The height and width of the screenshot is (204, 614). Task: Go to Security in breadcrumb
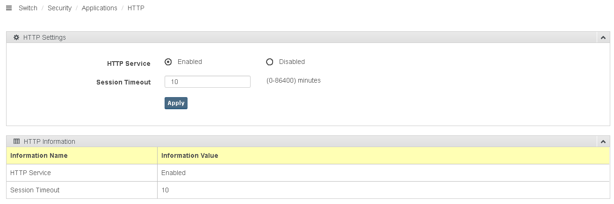[x=59, y=8]
